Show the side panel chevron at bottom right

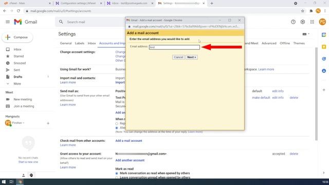(324, 173)
